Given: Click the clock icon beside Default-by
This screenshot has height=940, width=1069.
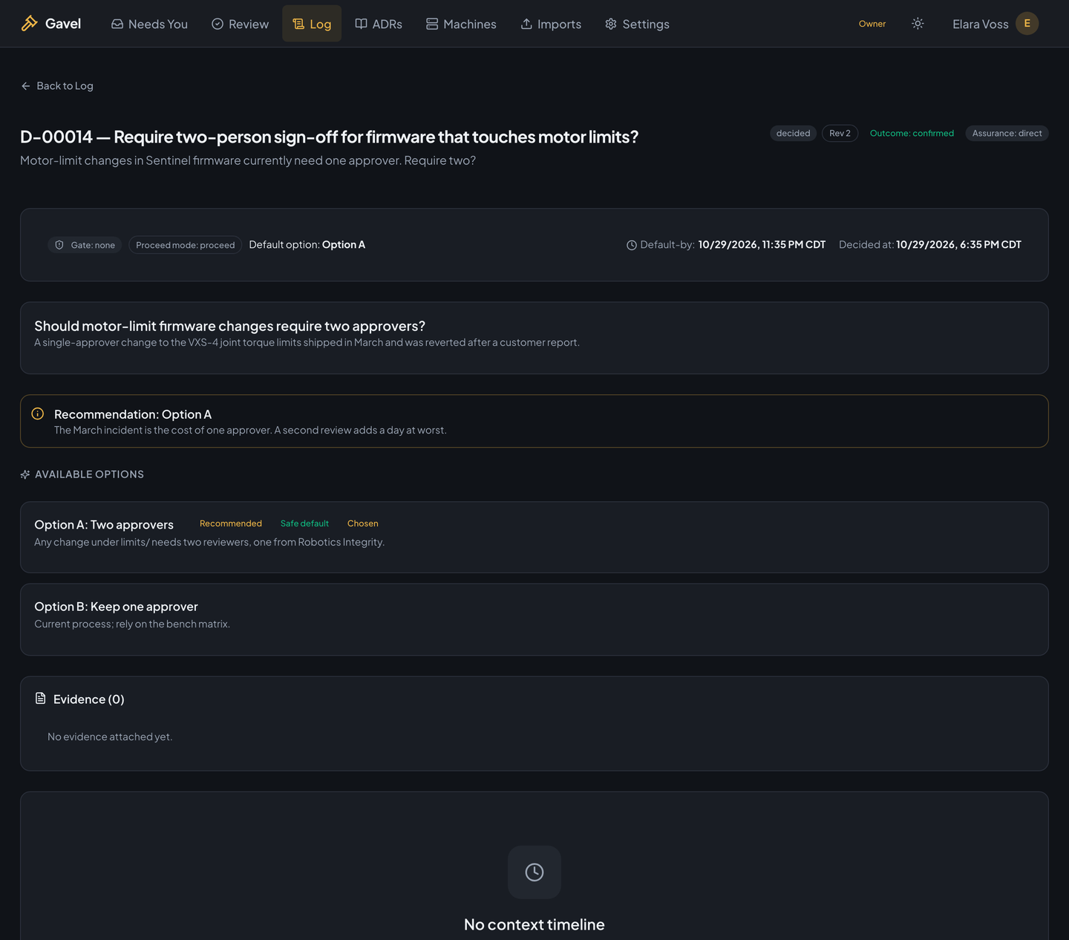Looking at the screenshot, I should click(632, 245).
